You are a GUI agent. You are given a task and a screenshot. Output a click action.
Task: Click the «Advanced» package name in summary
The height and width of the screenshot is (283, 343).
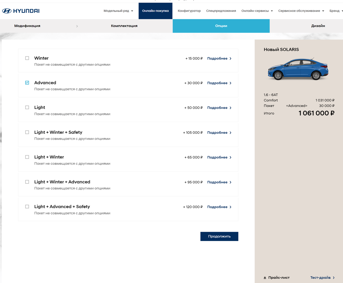(297, 106)
